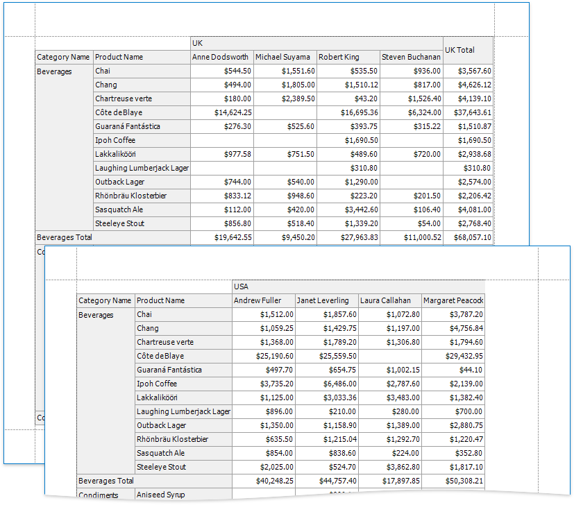The width and height of the screenshot is (574, 505).
Task: Click the Margaret Peacock column header
Action: click(453, 300)
